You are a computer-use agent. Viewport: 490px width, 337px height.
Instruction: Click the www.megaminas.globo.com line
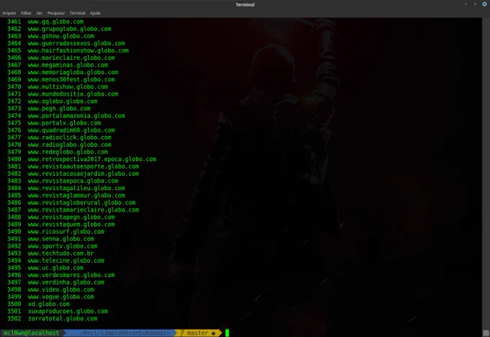coord(68,65)
